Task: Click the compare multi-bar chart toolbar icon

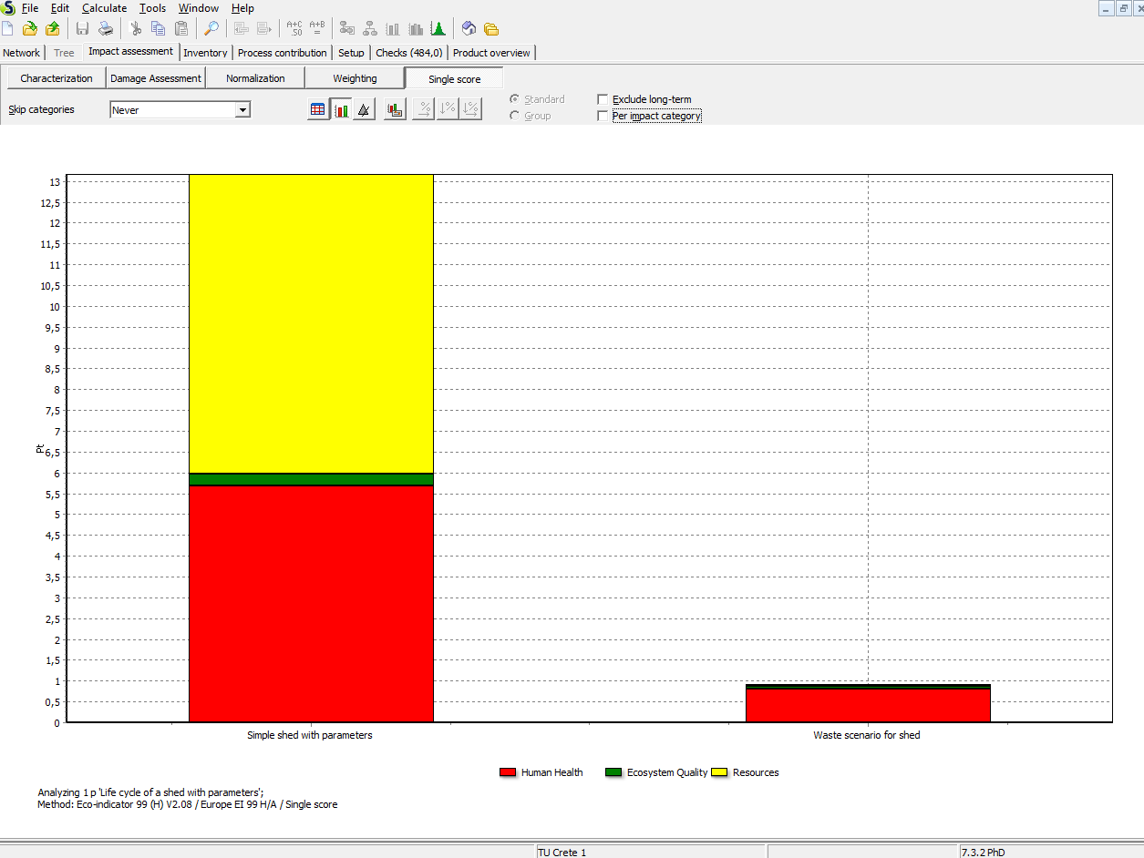Action: 416,28
